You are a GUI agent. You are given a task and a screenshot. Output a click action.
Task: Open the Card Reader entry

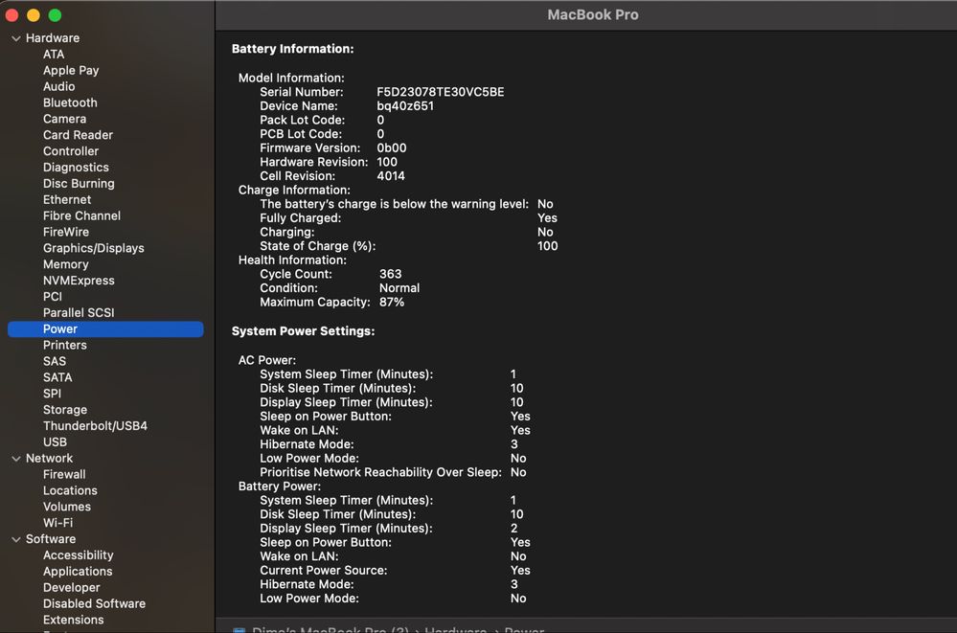pyautogui.click(x=79, y=135)
